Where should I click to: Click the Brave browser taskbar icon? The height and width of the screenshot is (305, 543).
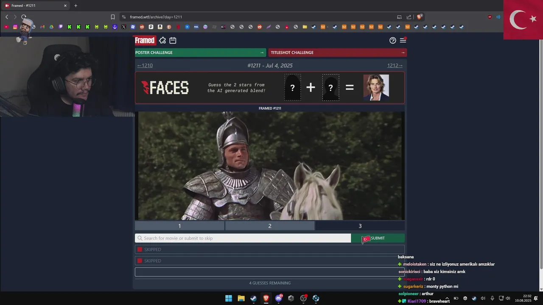(266, 298)
